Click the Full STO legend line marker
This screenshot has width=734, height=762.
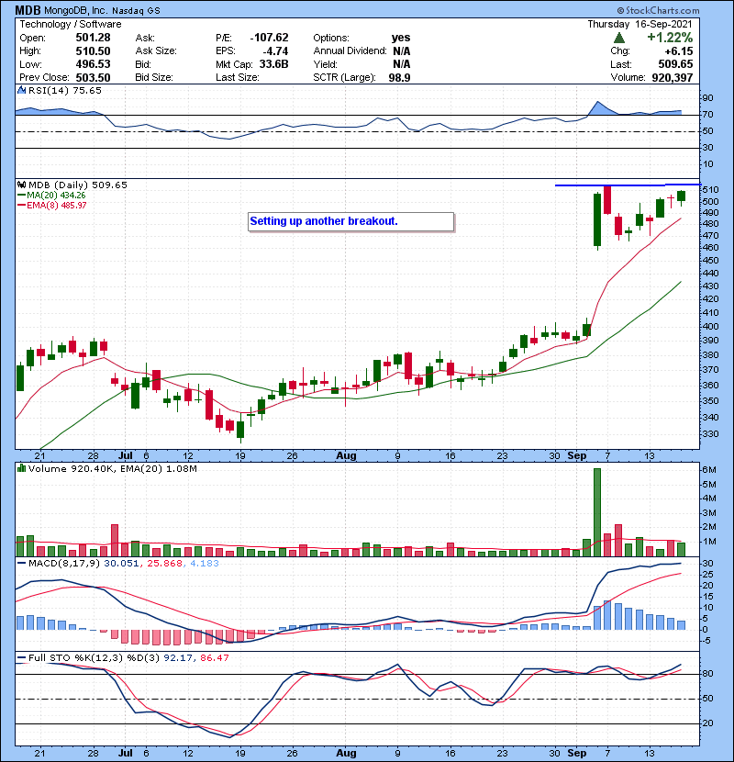[x=21, y=658]
